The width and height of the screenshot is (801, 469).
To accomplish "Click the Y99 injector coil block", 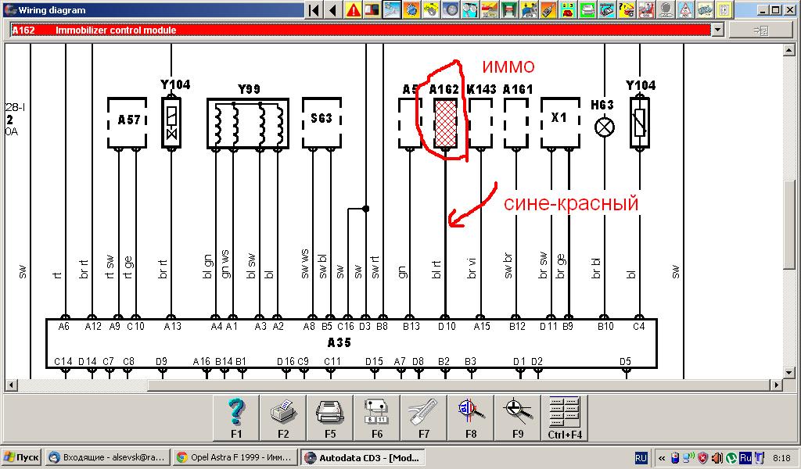I will (248, 124).
